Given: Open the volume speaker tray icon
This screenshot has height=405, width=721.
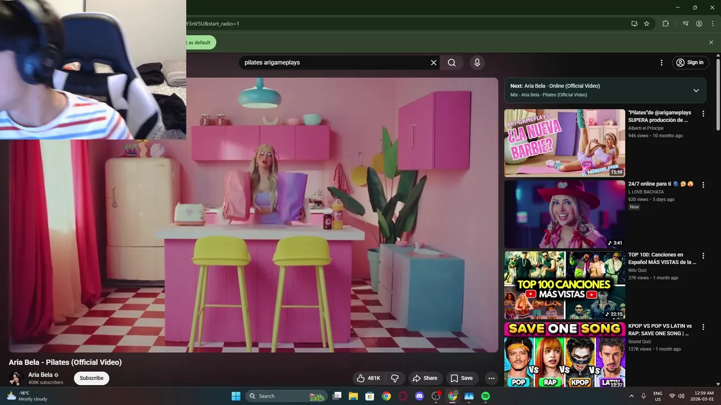Looking at the screenshot, I should click(x=682, y=396).
